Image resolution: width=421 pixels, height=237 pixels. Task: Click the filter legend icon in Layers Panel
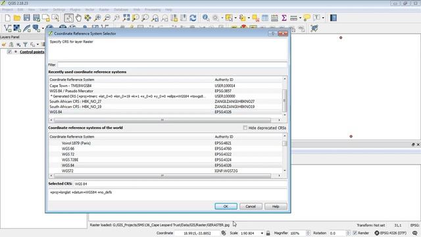point(25,44)
